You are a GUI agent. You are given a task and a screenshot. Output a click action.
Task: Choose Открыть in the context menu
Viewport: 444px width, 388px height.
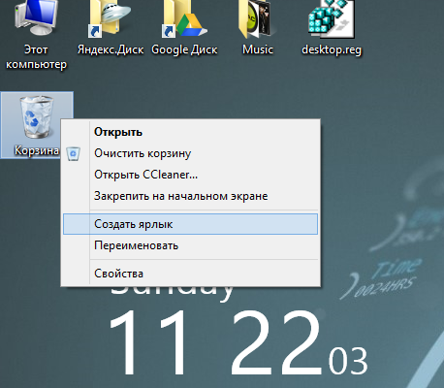(191, 132)
